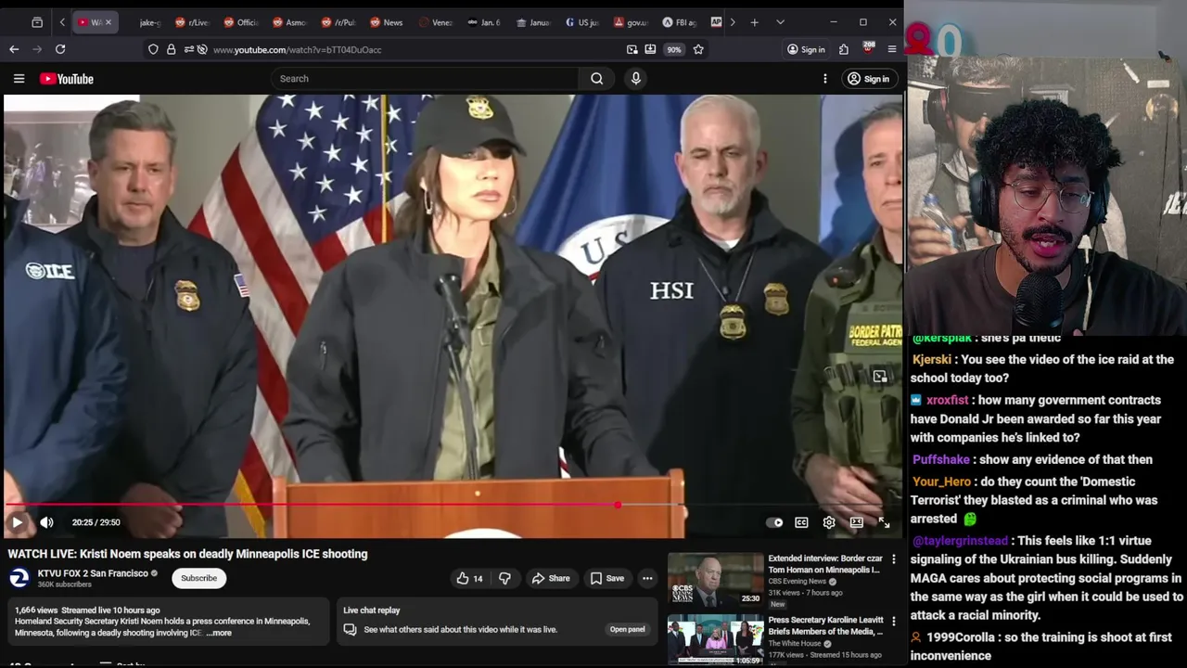The height and width of the screenshot is (668, 1187).
Task: Open Border czar Tom Homan interview thumbnail
Action: 716,578
